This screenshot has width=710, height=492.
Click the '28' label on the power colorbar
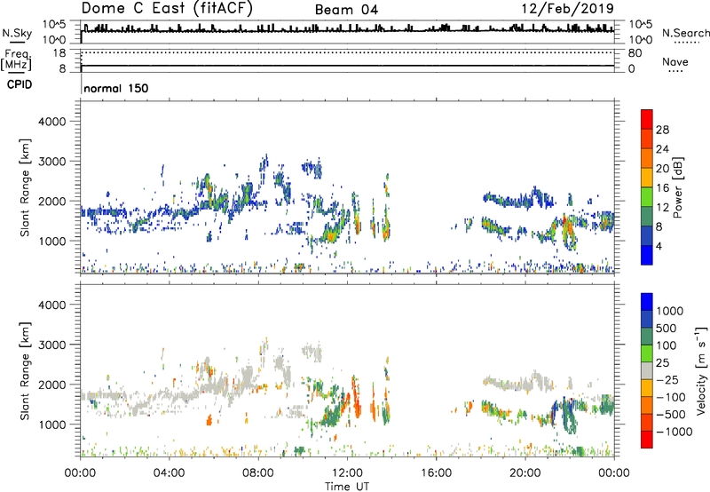point(662,130)
